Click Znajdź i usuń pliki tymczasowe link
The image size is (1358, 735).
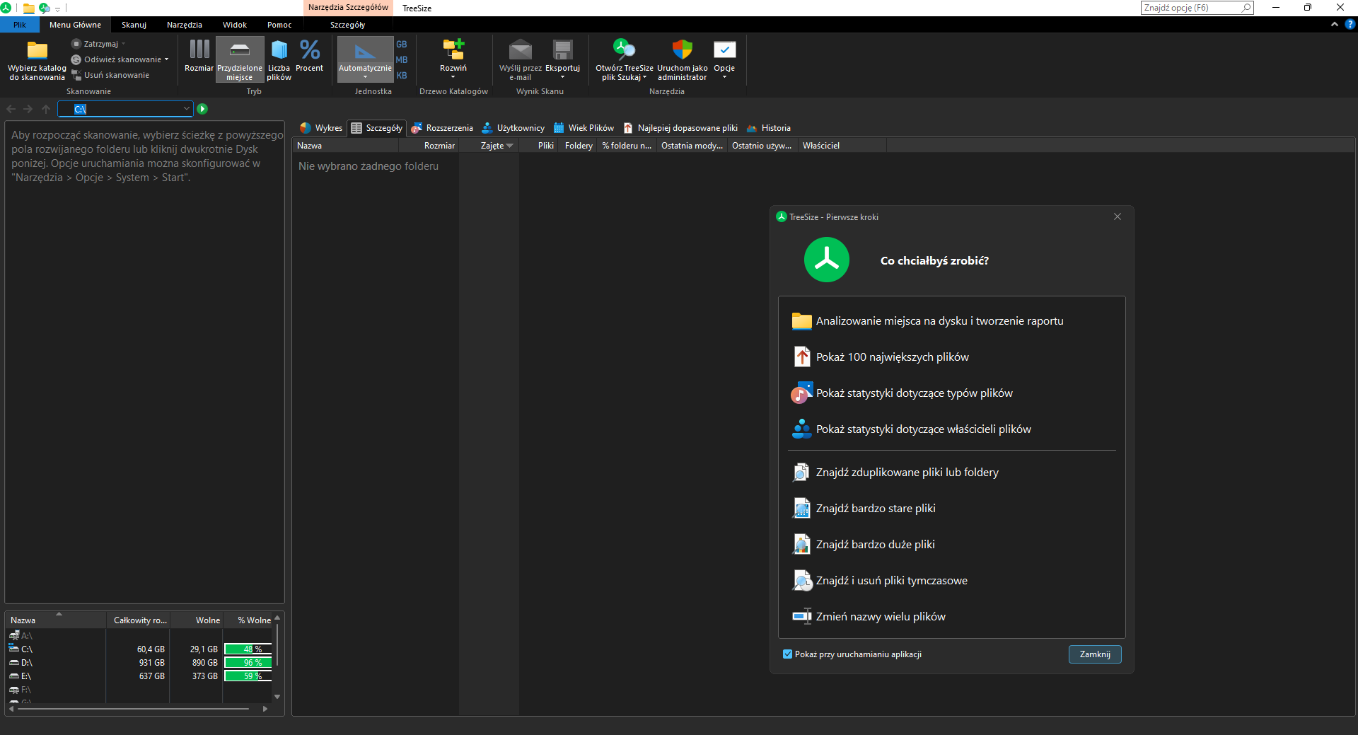(892, 580)
